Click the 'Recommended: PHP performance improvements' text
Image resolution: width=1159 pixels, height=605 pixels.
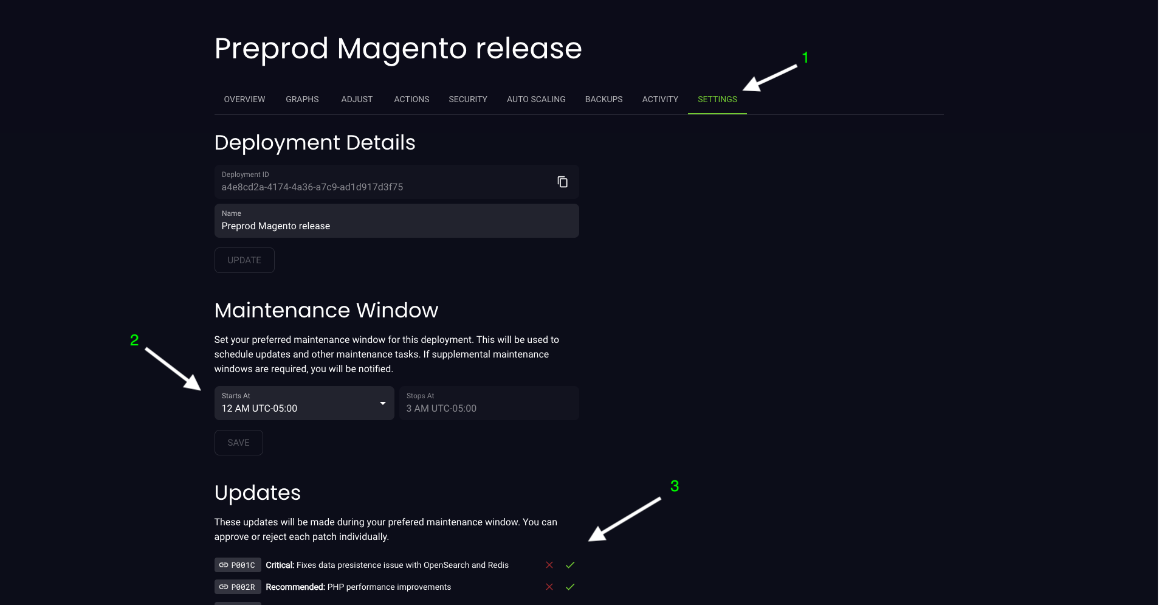(359, 587)
